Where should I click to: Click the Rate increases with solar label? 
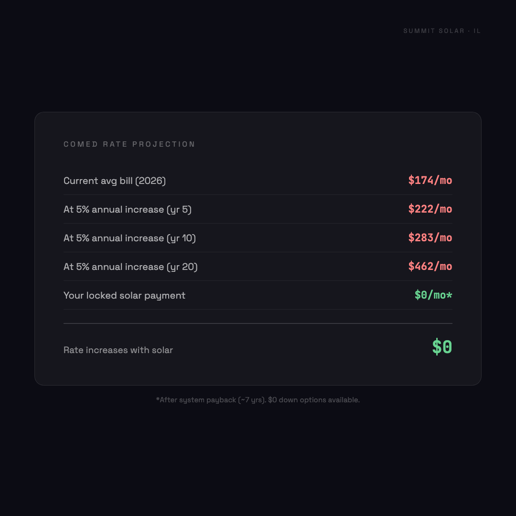[x=118, y=350]
